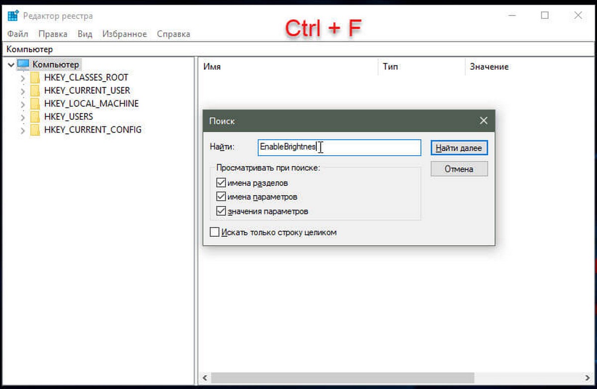Image resolution: width=597 pixels, height=389 pixels.
Task: Expand the HKEY_LOCAL_MACHINE branch
Action: click(22, 103)
